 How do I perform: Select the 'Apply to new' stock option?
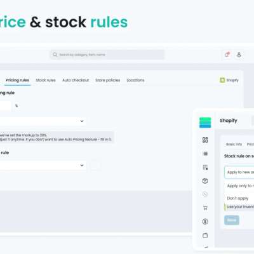click(x=239, y=172)
